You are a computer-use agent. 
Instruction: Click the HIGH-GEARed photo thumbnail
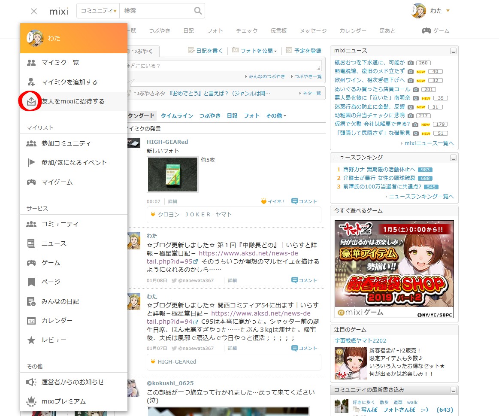tap(172, 175)
